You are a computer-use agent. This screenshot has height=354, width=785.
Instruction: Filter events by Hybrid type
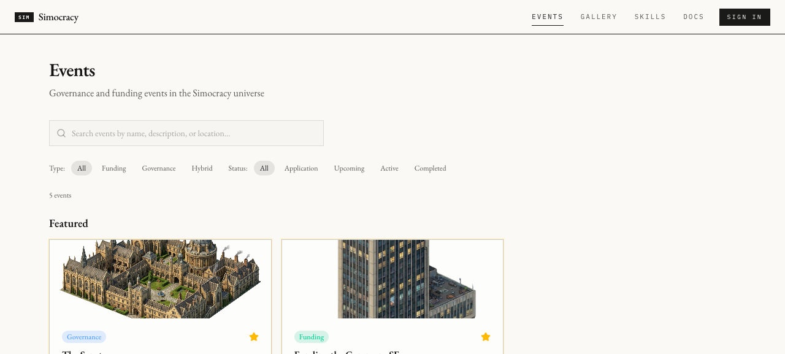click(202, 168)
